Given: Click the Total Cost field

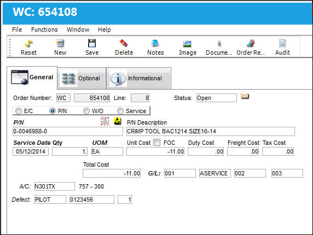Looking at the screenshot, I should point(112,173).
